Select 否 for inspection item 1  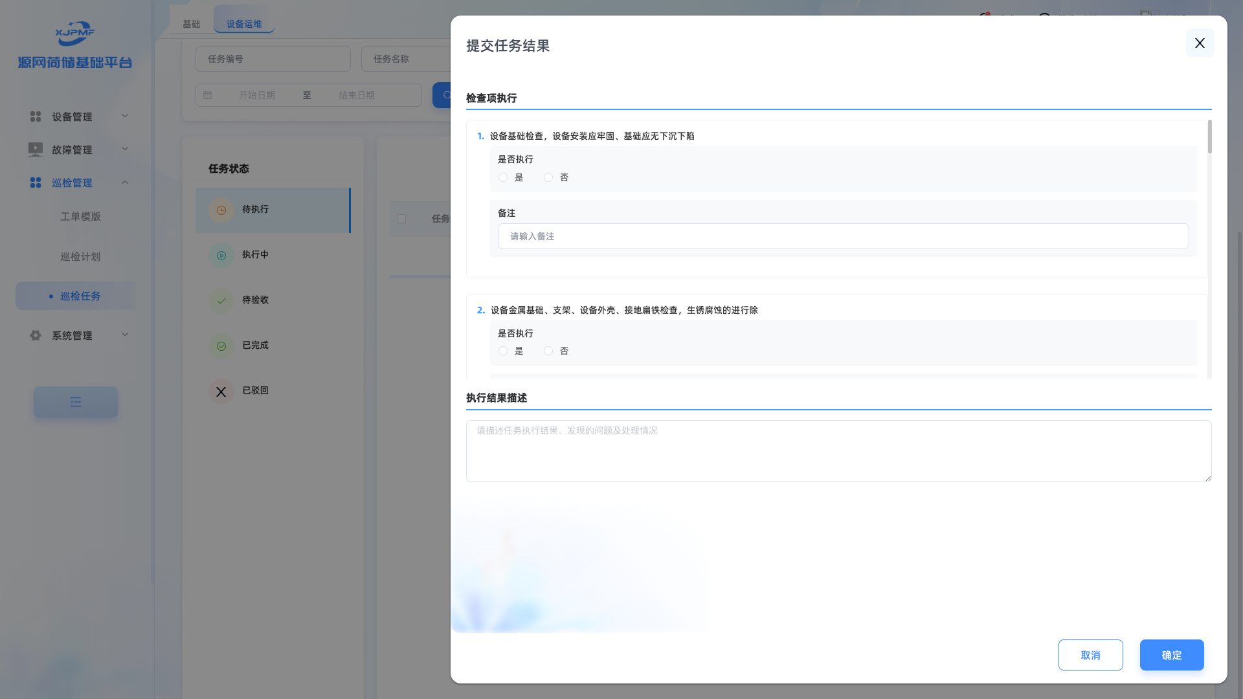pyautogui.click(x=548, y=177)
